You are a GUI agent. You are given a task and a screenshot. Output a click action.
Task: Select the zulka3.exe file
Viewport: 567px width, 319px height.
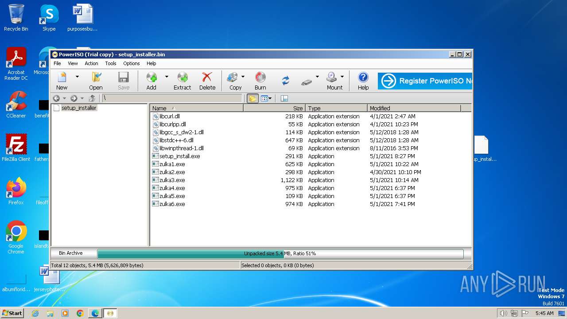pyautogui.click(x=172, y=180)
